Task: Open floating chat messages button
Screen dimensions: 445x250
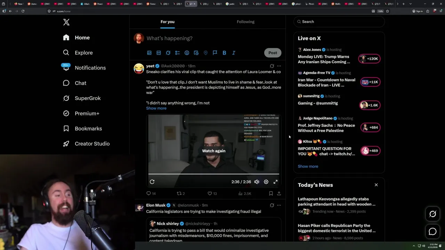Action: tap(432, 231)
